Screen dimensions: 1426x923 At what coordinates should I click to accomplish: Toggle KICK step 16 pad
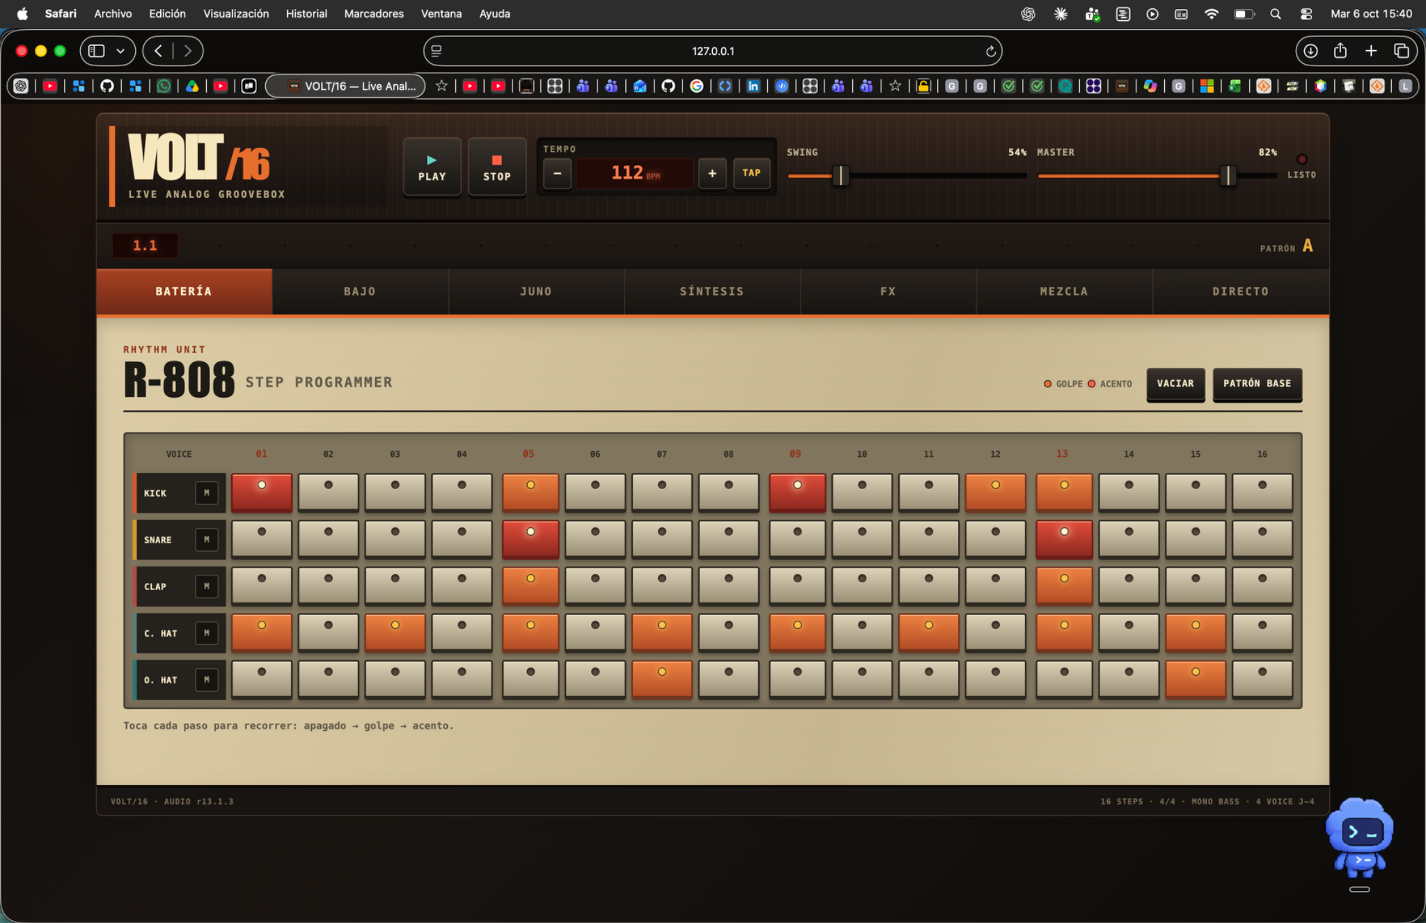pyautogui.click(x=1262, y=492)
